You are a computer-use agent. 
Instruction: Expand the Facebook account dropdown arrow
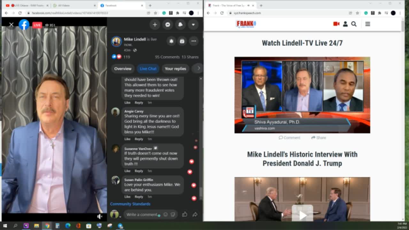(193, 25)
